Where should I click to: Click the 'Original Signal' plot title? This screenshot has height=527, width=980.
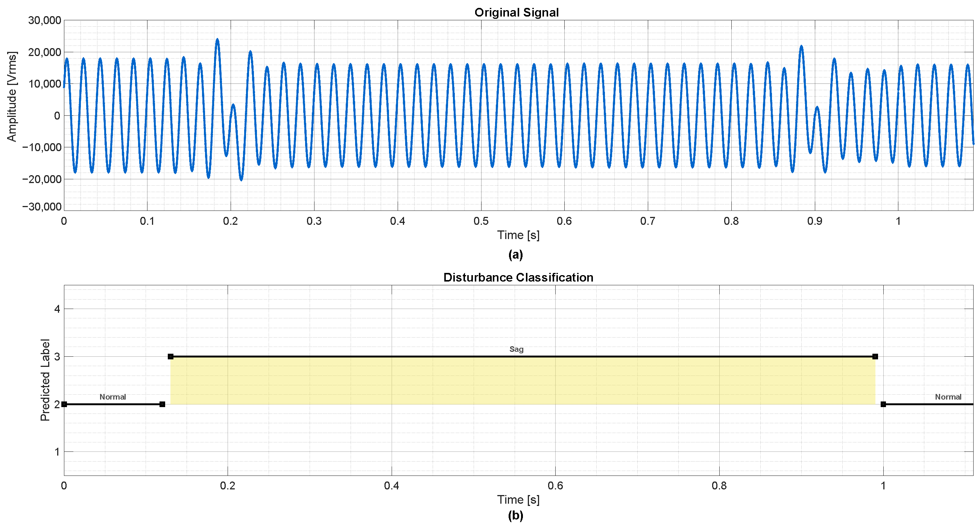[516, 12]
